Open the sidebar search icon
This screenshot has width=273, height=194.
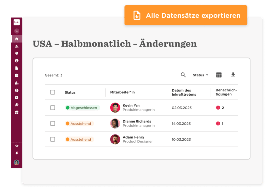pyautogui.click(x=17, y=31)
